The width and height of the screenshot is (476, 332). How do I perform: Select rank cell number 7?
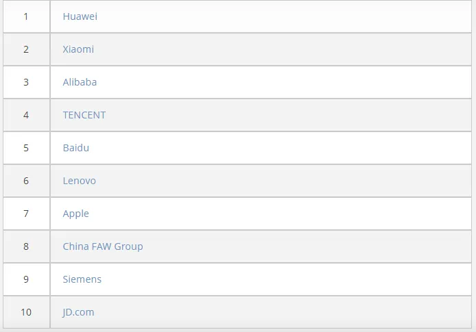point(27,214)
